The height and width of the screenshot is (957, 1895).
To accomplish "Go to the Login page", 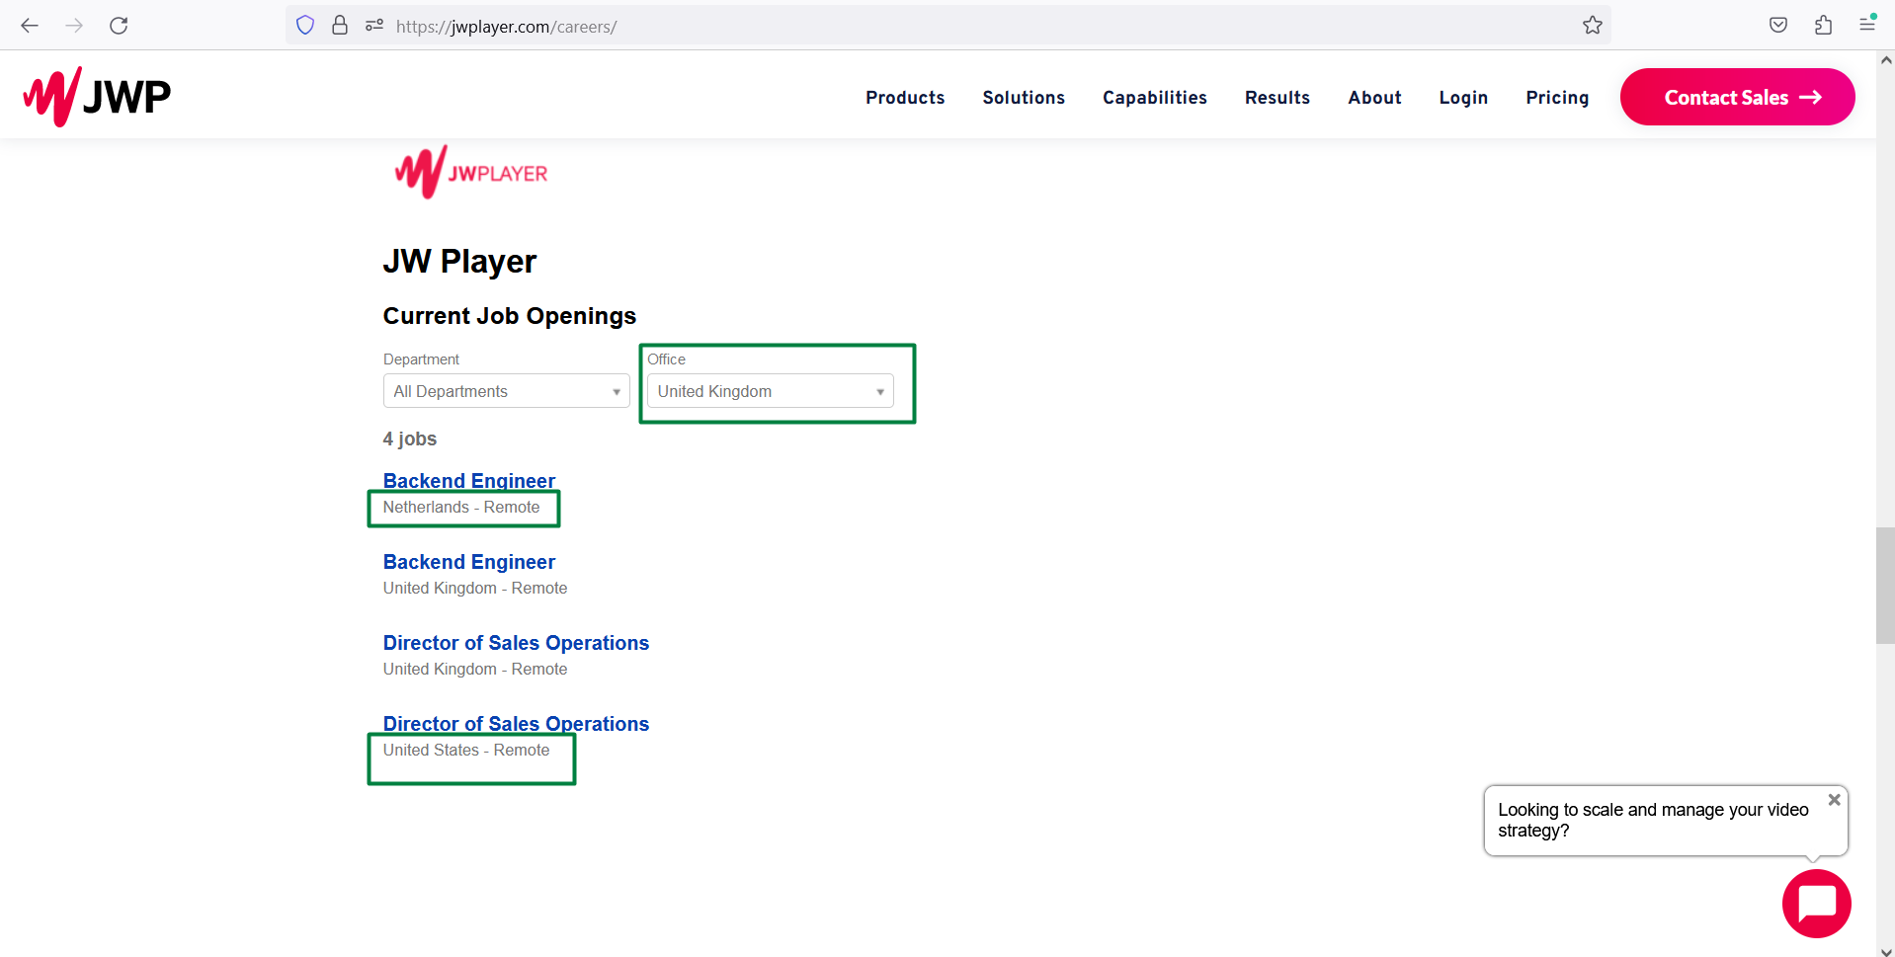I will coord(1463,98).
